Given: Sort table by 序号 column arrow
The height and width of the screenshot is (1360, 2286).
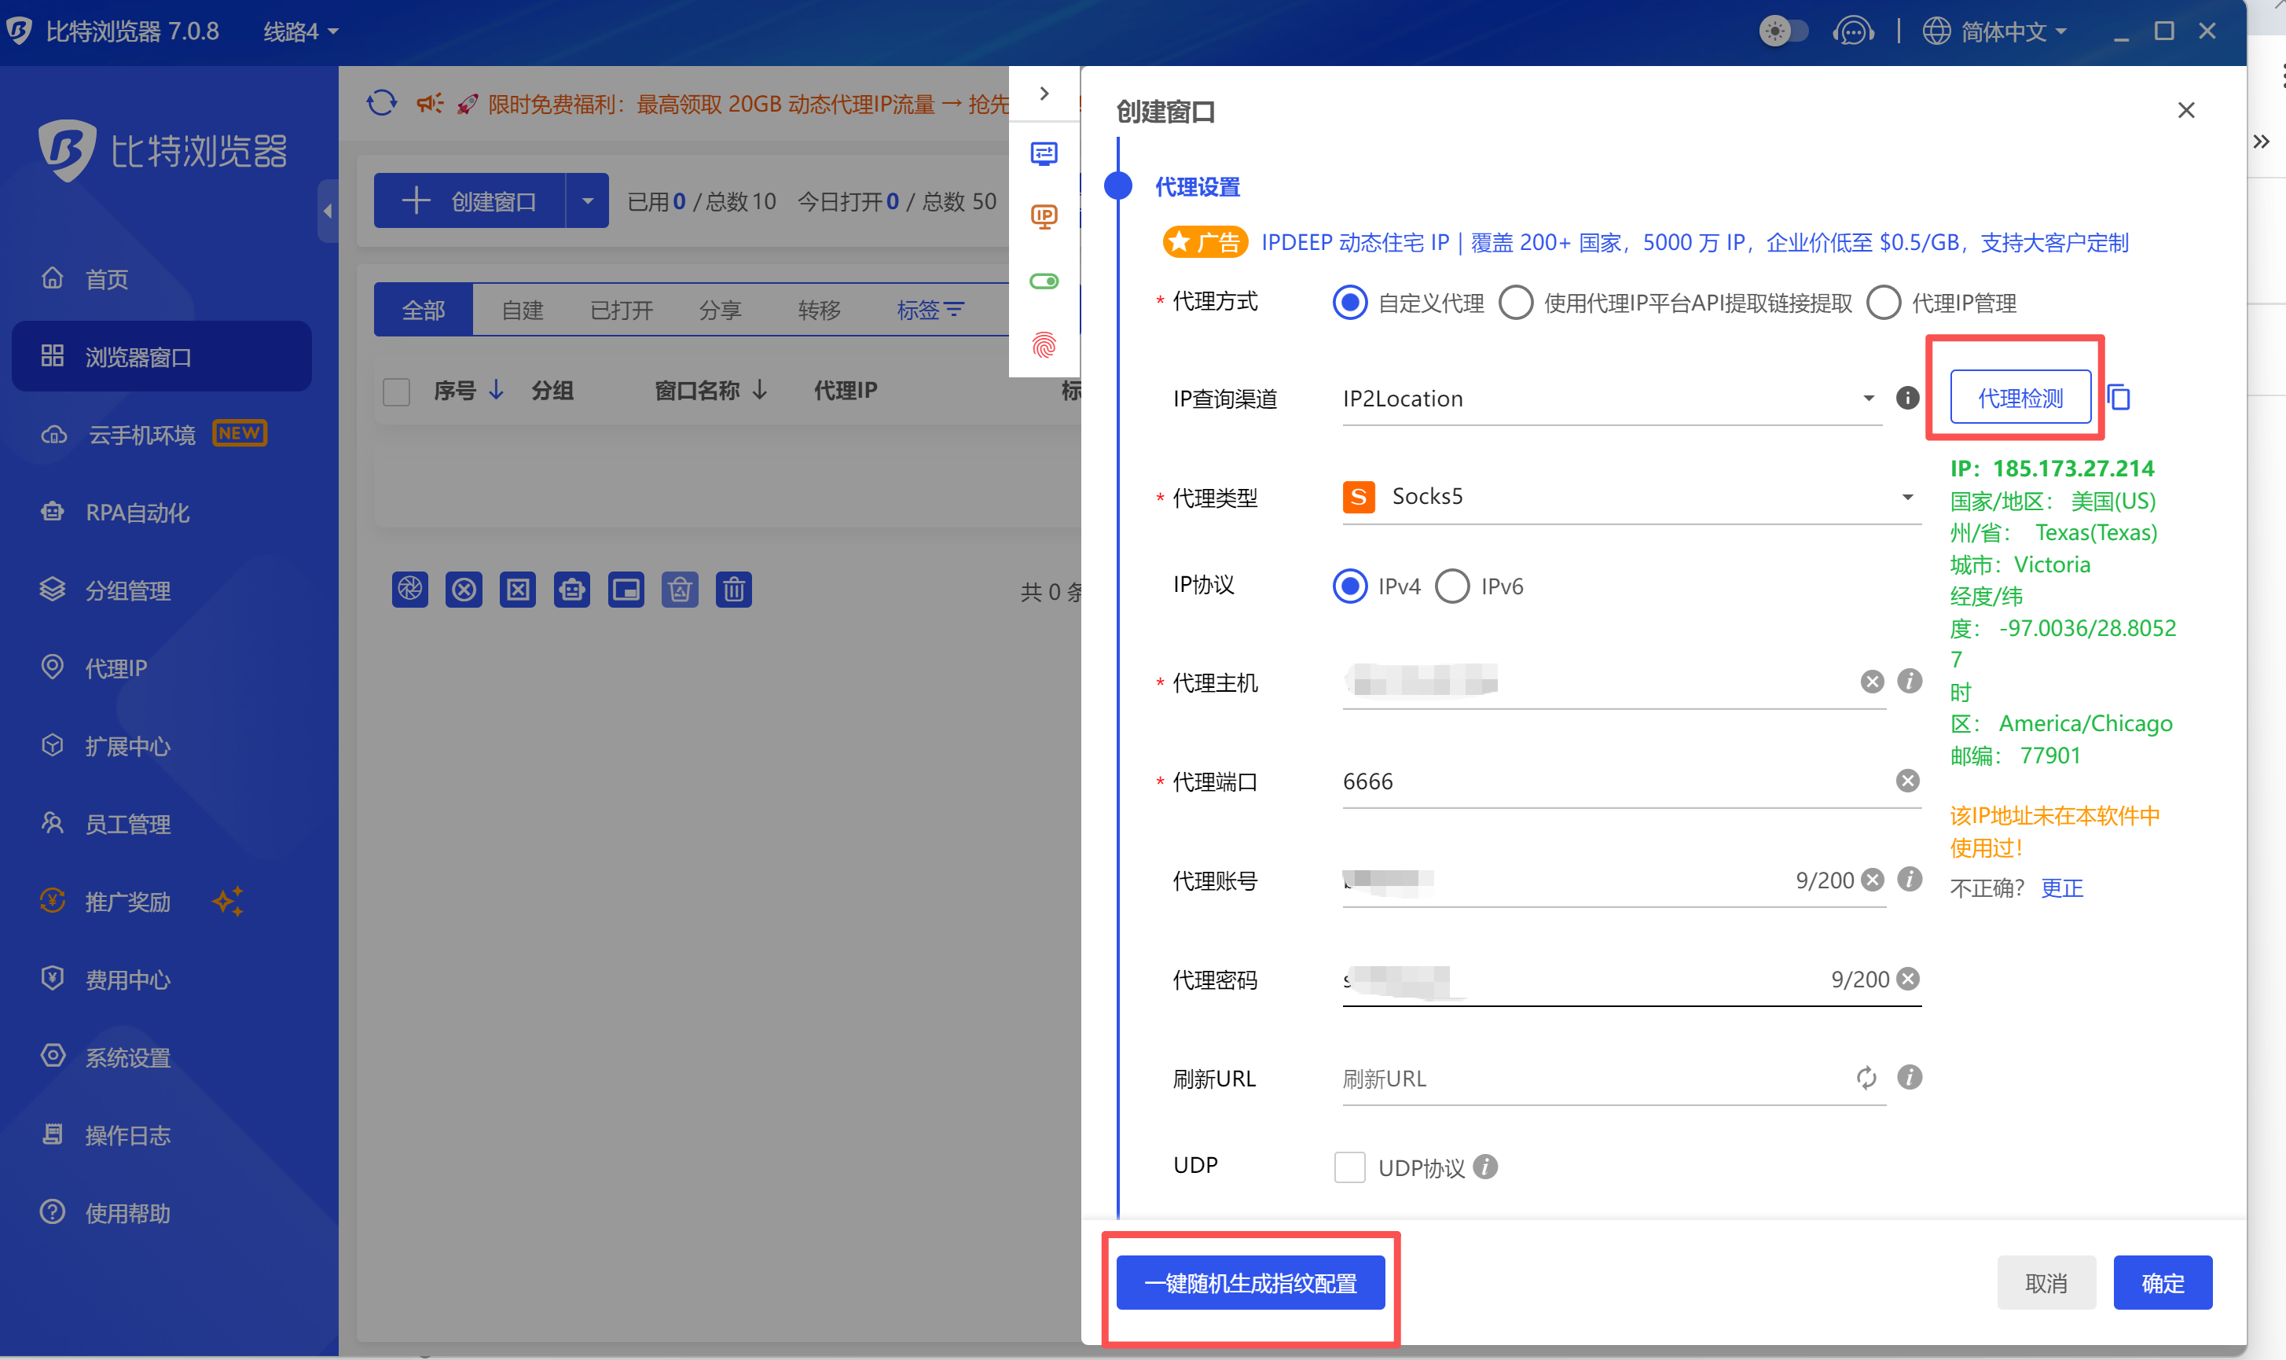Looking at the screenshot, I should (497, 391).
